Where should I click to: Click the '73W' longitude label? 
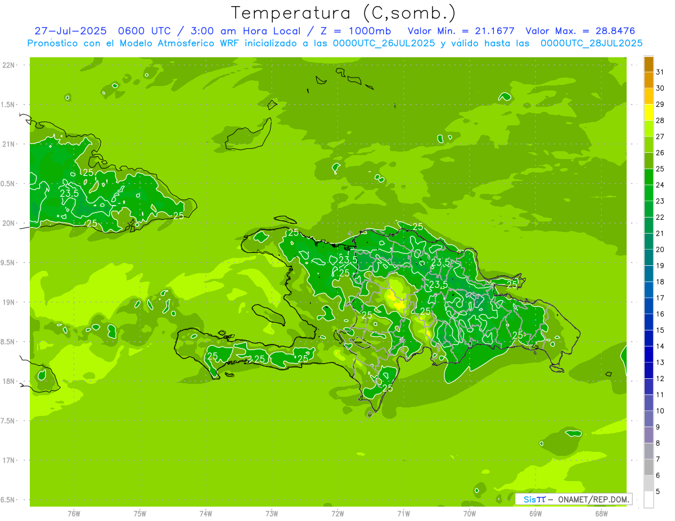[272, 514]
